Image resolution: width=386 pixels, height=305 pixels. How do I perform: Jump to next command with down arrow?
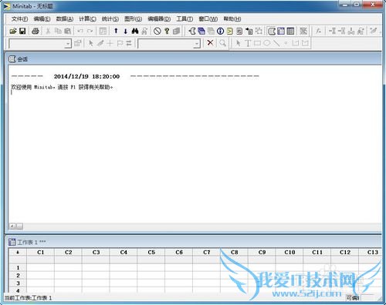[125, 31]
